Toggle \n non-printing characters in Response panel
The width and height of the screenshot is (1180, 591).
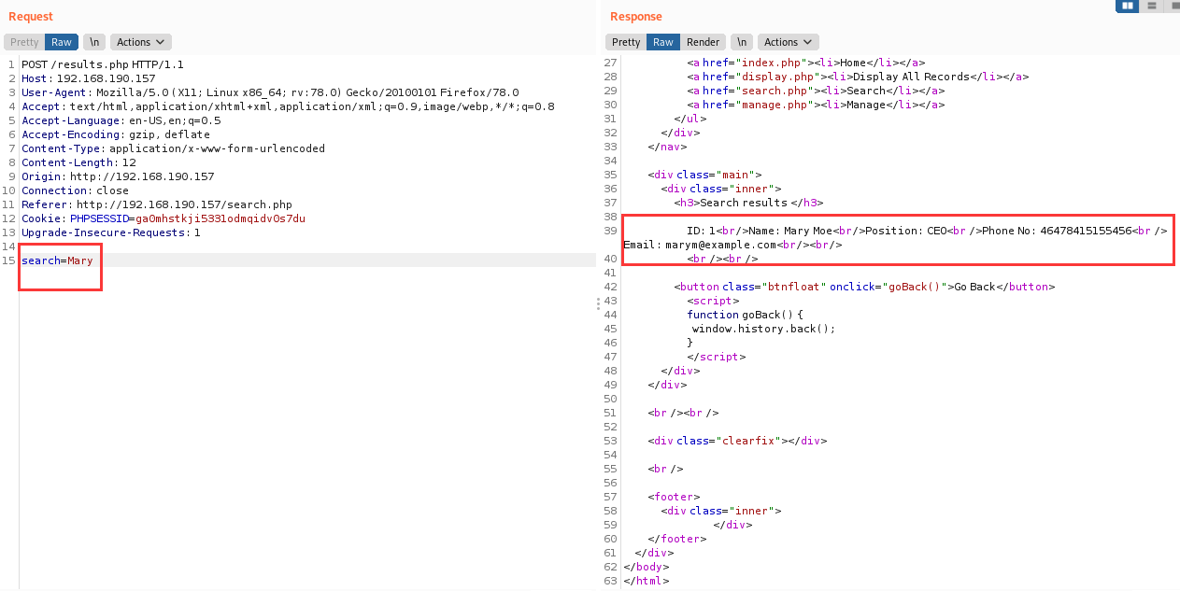pos(741,42)
